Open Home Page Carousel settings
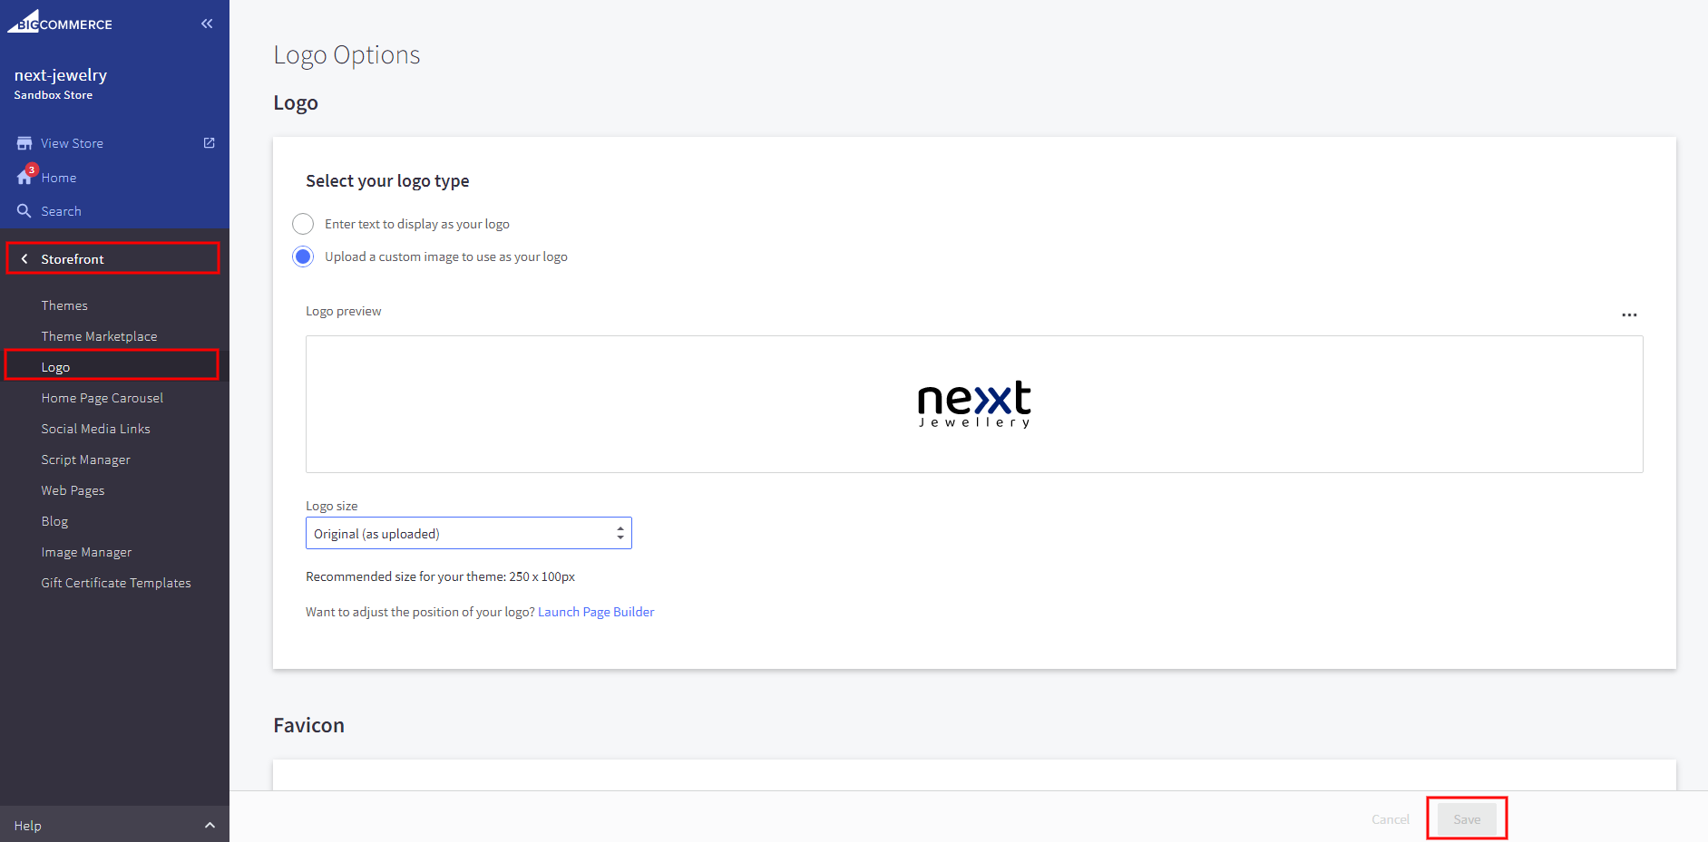Viewport: 1708px width, 842px height. coord(102,398)
